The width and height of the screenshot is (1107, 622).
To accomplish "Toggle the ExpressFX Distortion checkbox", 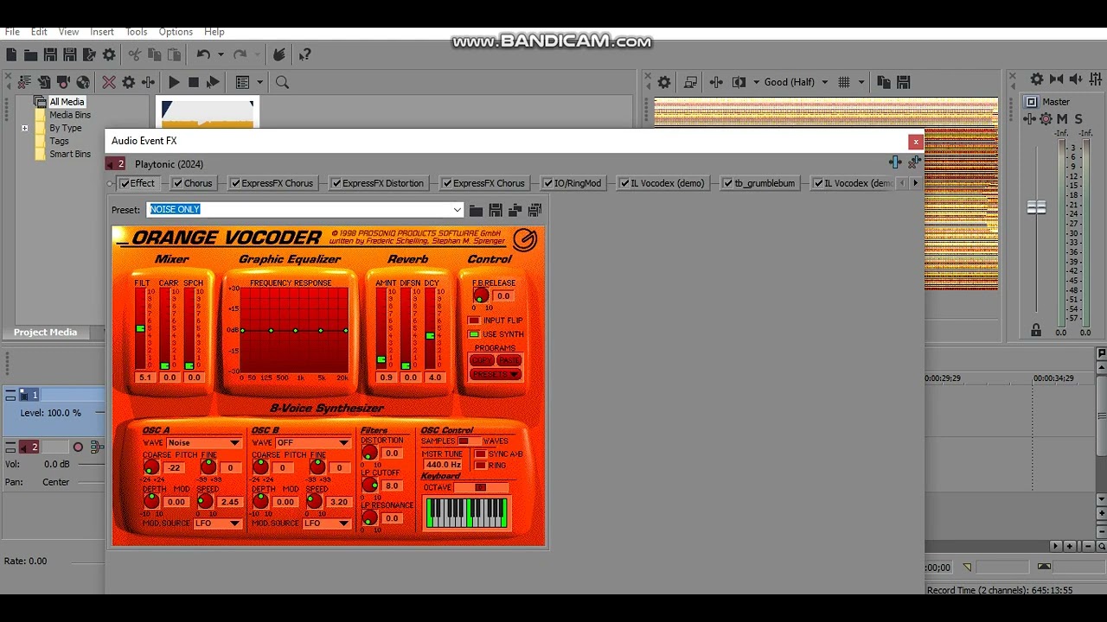I will (x=336, y=183).
